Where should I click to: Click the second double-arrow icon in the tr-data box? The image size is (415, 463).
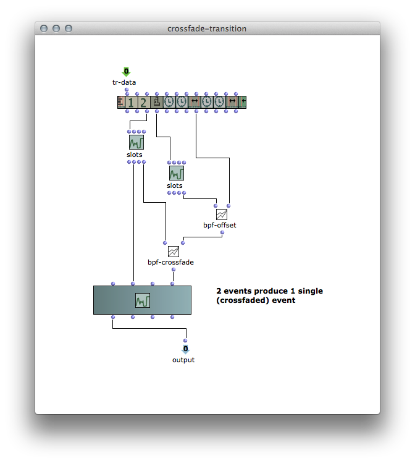pyautogui.click(x=232, y=102)
